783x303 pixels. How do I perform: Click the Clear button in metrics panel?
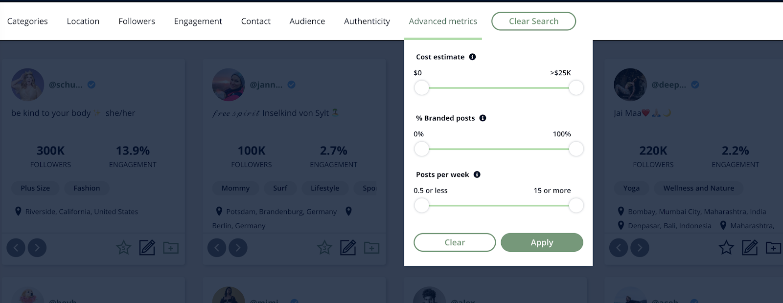(x=455, y=242)
